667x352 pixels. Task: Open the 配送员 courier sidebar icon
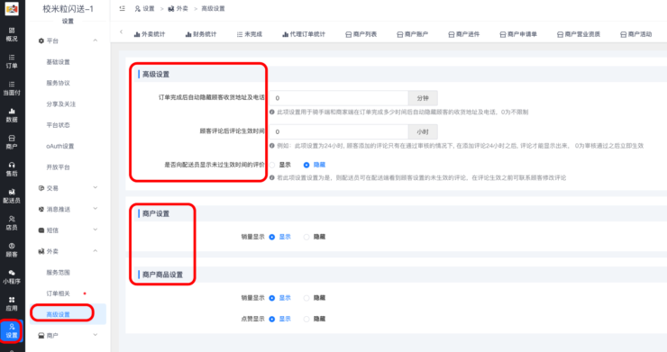click(x=12, y=196)
